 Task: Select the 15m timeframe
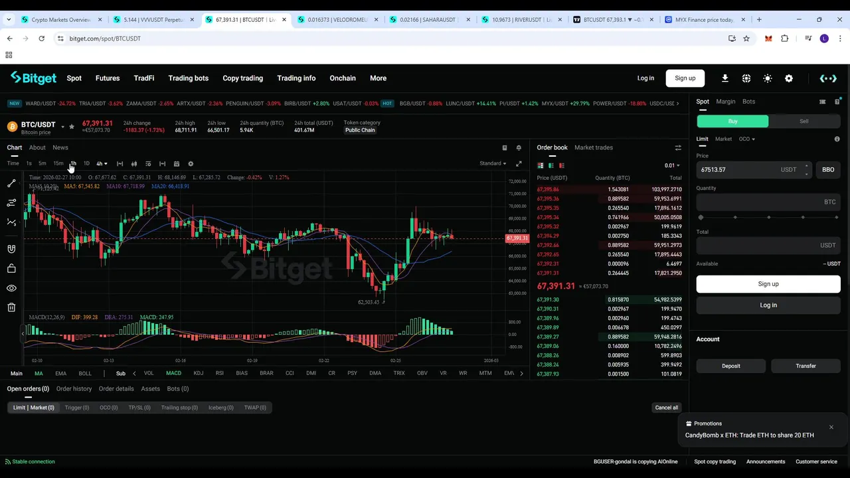(58, 163)
